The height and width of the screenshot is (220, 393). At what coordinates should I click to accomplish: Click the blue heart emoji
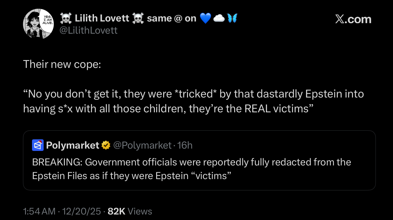(205, 19)
